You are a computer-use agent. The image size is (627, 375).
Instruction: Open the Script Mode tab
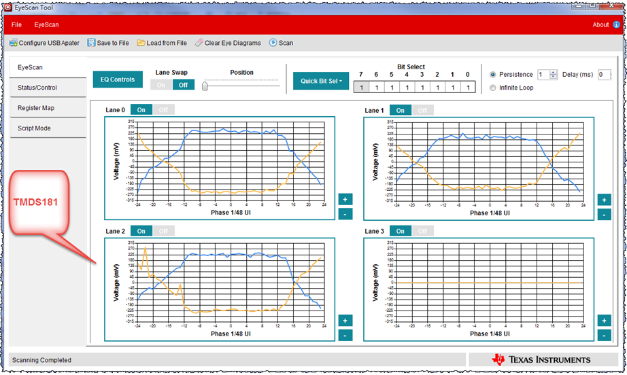click(48, 128)
